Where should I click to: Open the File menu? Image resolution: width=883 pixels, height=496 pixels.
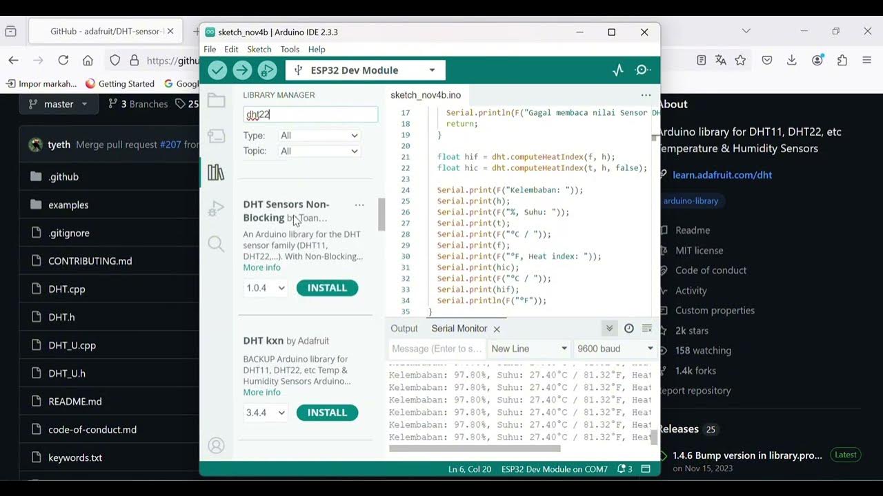pos(210,50)
